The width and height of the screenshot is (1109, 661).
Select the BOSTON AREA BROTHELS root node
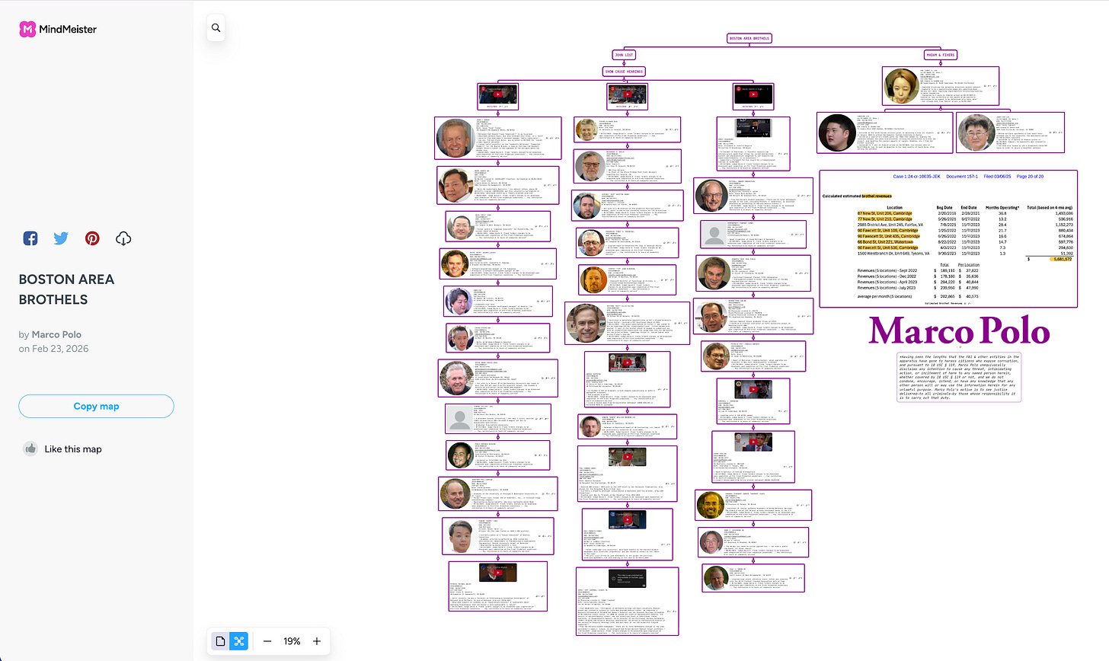749,38
